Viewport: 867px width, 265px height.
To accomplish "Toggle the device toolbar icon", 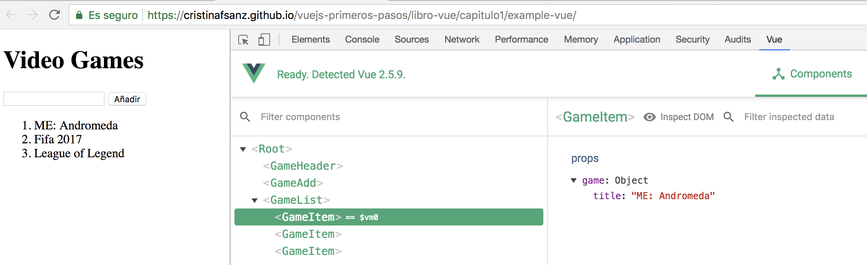I will click(x=264, y=40).
